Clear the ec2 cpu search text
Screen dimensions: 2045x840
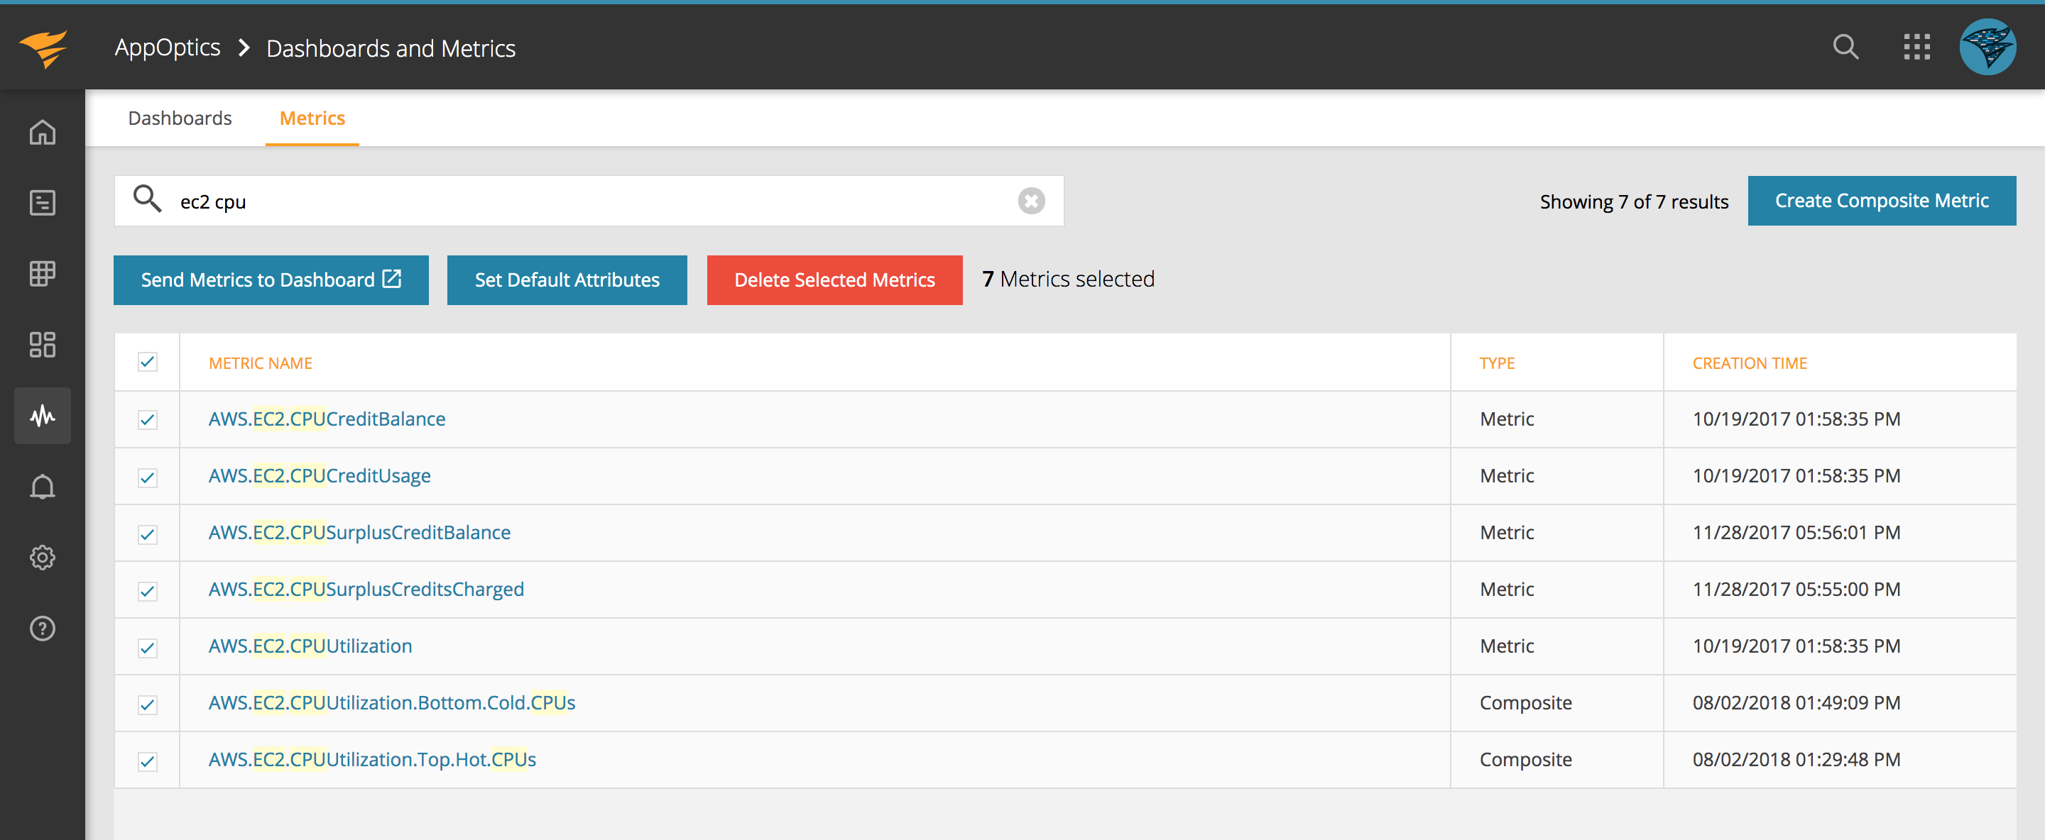click(x=1031, y=201)
